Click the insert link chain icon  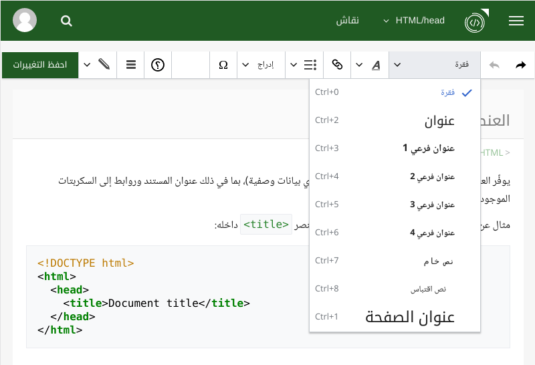[337, 65]
